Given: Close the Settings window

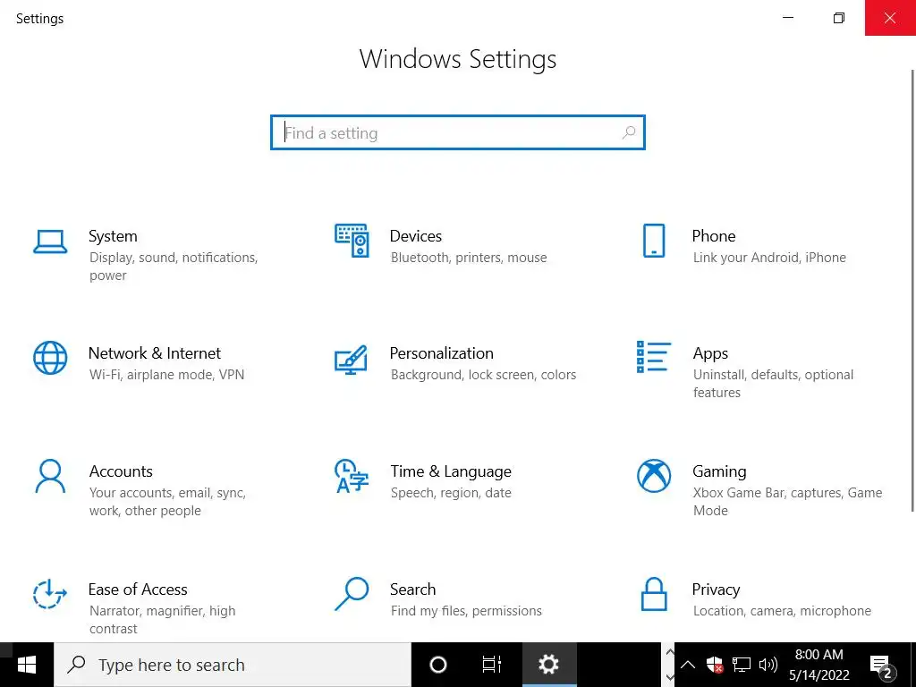Looking at the screenshot, I should click(x=890, y=18).
